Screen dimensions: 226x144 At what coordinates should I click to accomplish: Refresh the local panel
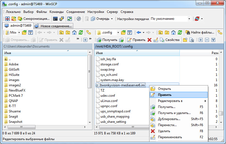[81, 32]
